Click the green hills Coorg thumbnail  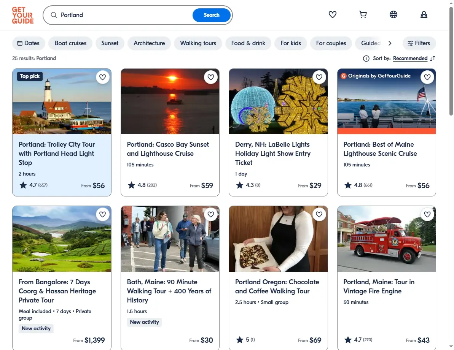(x=62, y=239)
